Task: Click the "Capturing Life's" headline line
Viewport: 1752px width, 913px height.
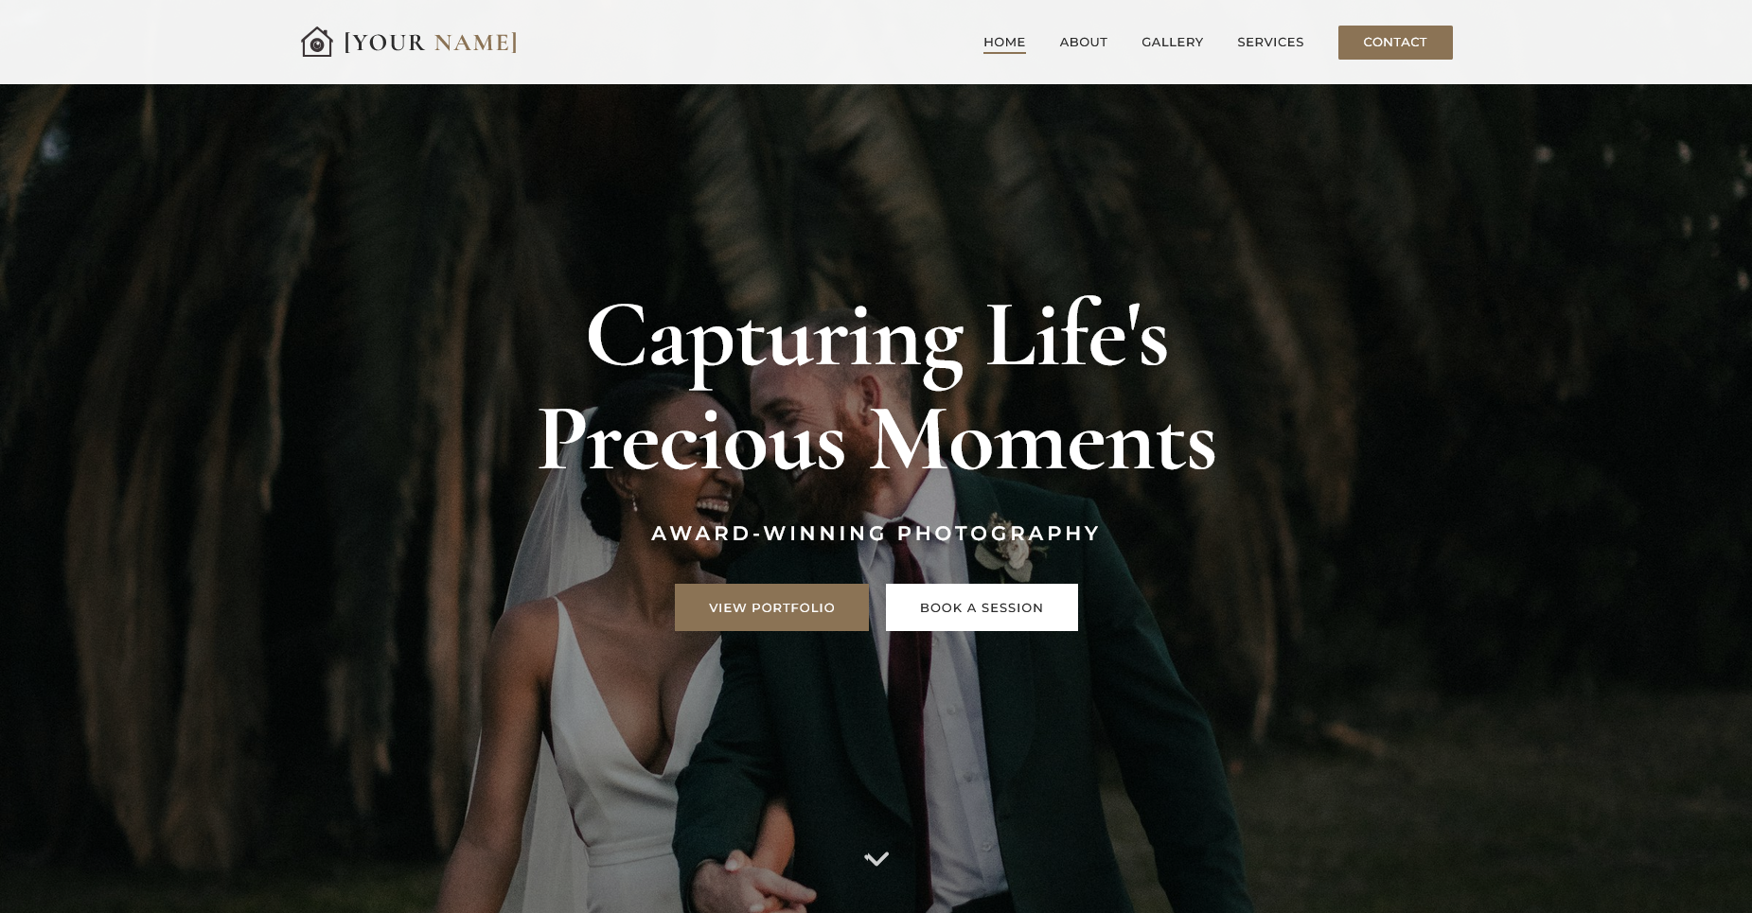Action: [876, 337]
